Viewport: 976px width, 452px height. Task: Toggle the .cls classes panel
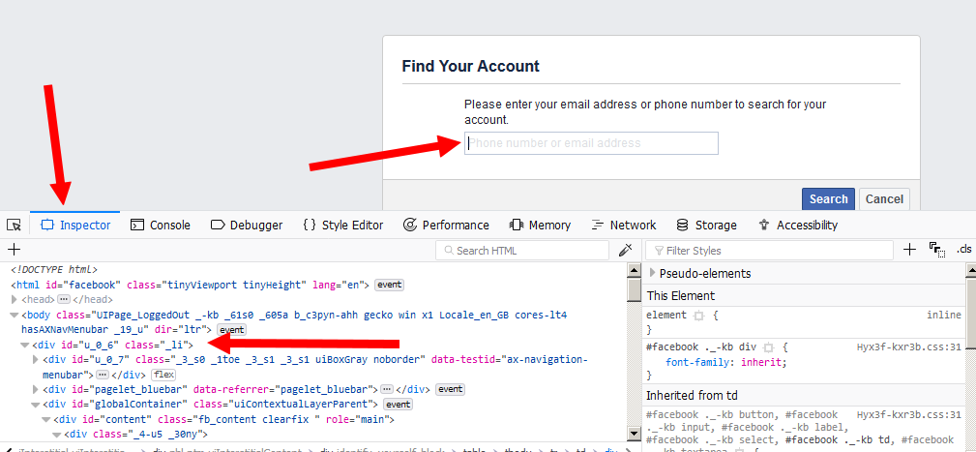coord(963,250)
